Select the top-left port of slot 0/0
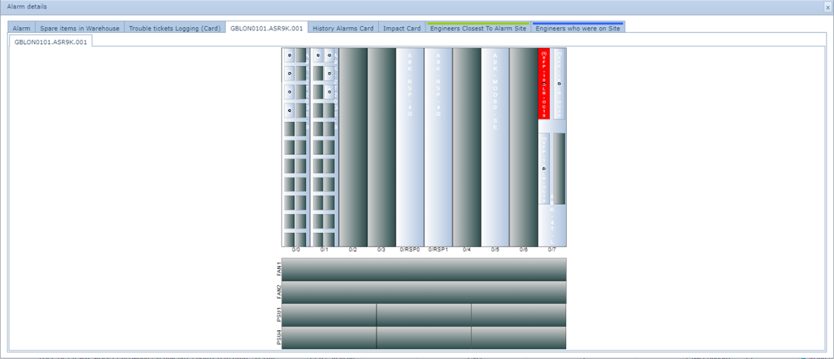Screen dimensions: 834x359 (x=289, y=55)
